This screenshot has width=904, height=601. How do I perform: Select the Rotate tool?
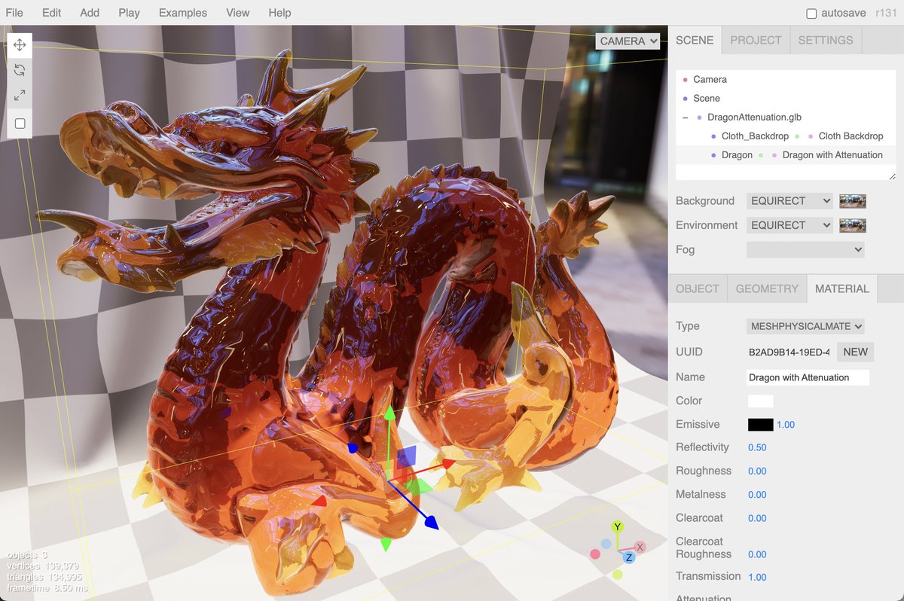click(19, 70)
